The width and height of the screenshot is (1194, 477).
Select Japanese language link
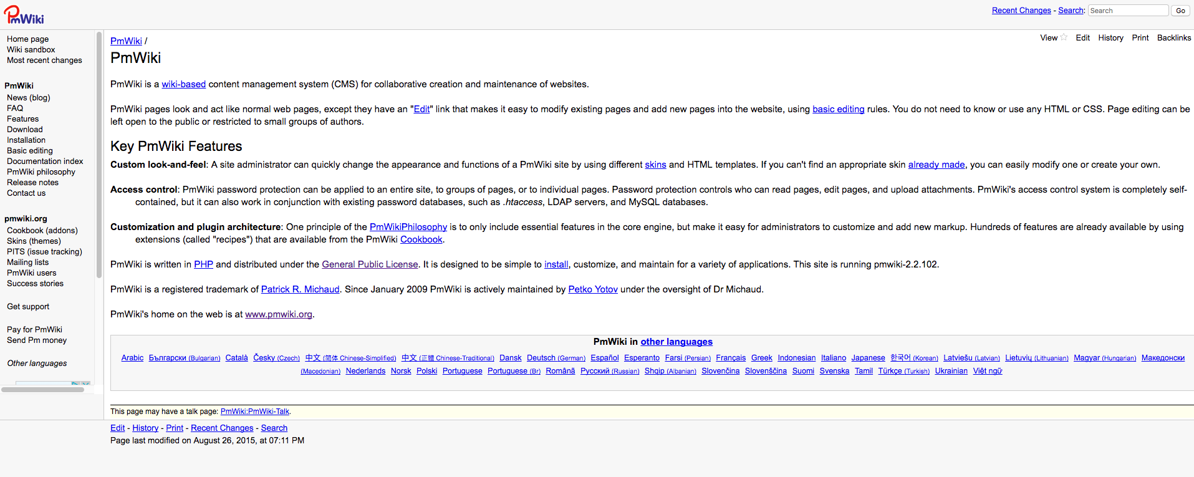[868, 358]
